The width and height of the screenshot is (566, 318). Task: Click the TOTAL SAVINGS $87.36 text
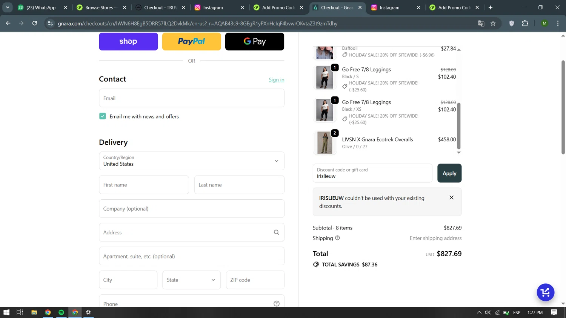click(x=349, y=264)
